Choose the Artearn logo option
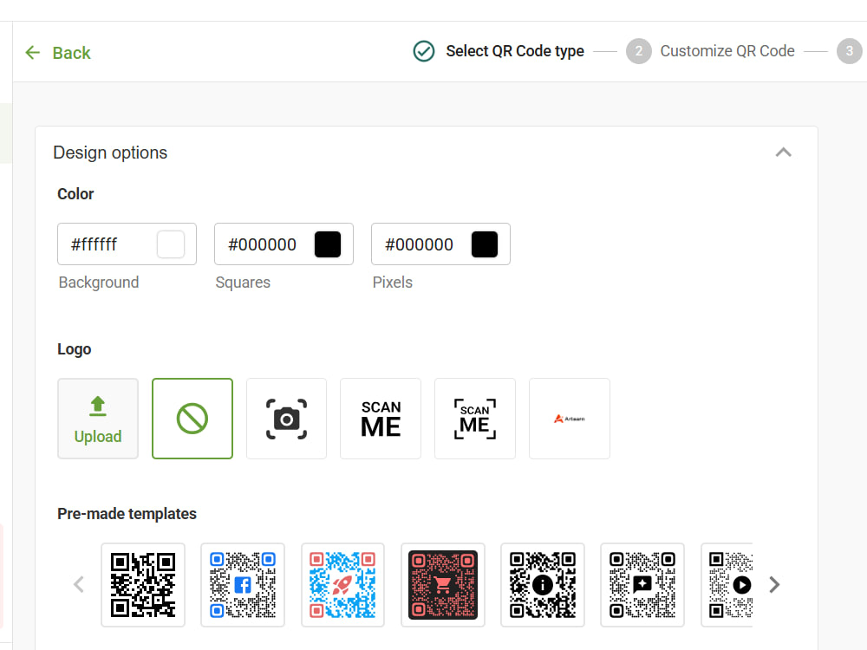Screen dimensions: 867x650 [570, 419]
